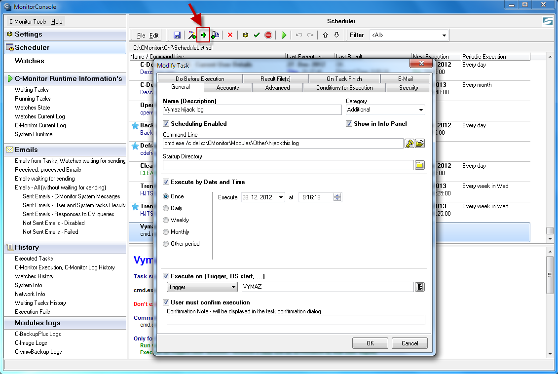Open Waiting Tasks in left panel
Screen dimensions: 558x374
tap(32, 90)
